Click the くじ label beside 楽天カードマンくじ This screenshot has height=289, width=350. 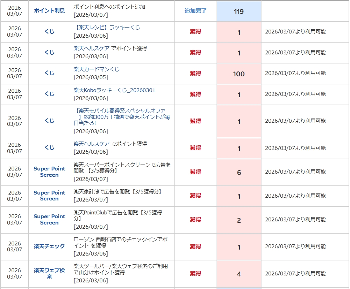click(49, 73)
